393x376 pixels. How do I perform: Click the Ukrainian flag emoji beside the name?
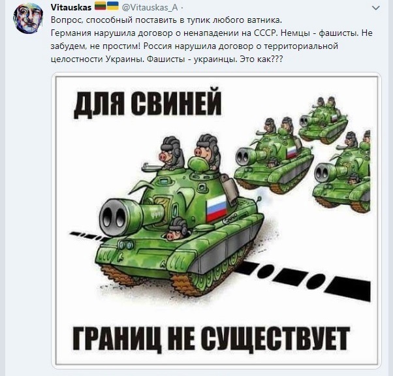[x=113, y=6]
